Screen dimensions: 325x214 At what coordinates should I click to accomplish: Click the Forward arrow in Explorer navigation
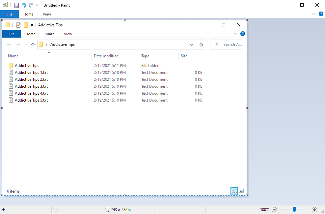[18, 45]
